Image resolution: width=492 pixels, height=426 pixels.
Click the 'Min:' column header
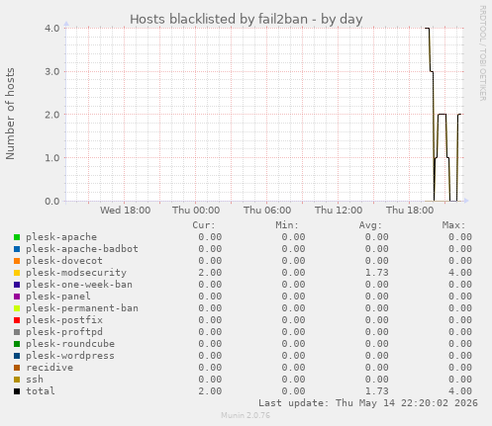[x=287, y=225]
